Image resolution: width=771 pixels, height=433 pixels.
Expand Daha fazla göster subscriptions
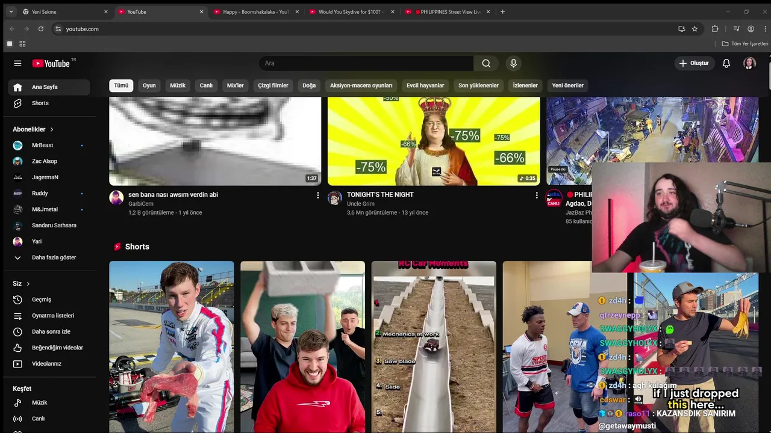pyautogui.click(x=49, y=257)
